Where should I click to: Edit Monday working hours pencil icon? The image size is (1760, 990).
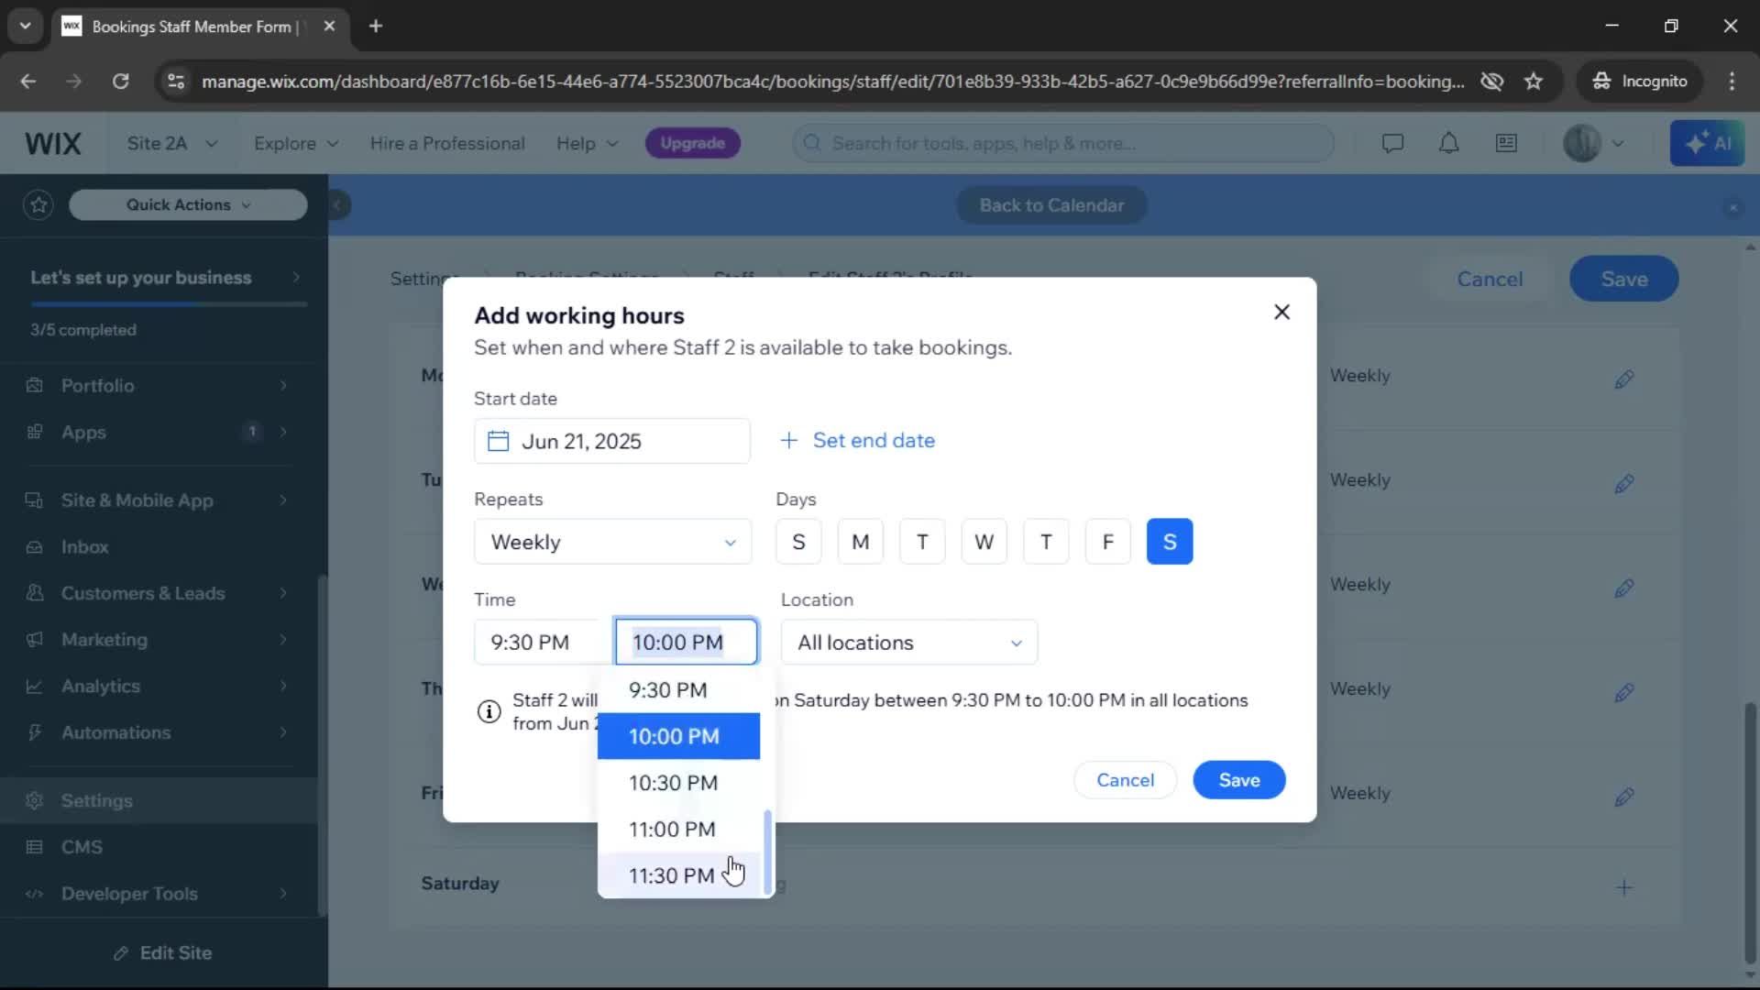(x=1623, y=379)
